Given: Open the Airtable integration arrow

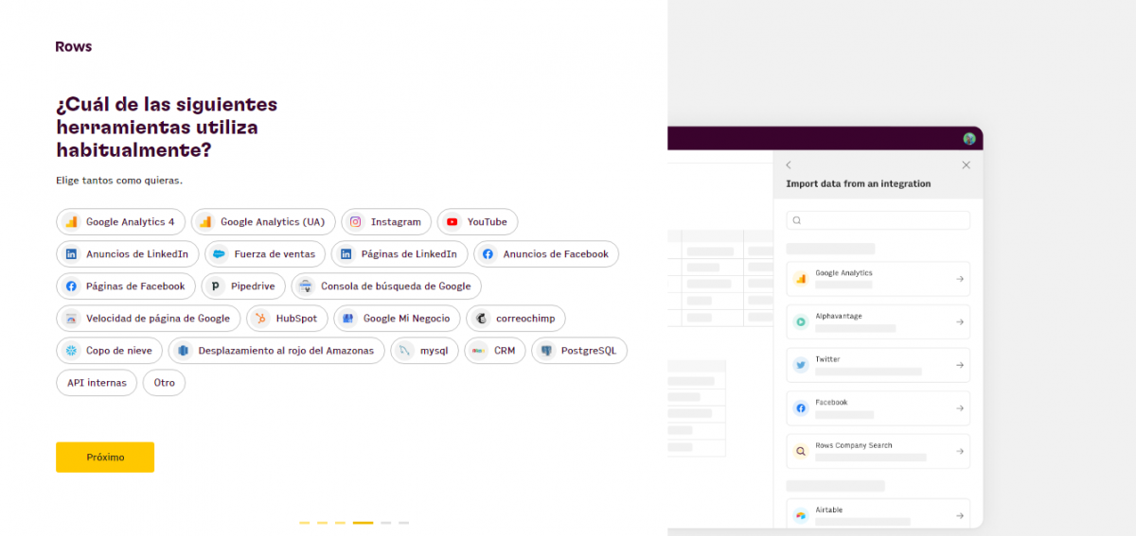Looking at the screenshot, I should (959, 515).
